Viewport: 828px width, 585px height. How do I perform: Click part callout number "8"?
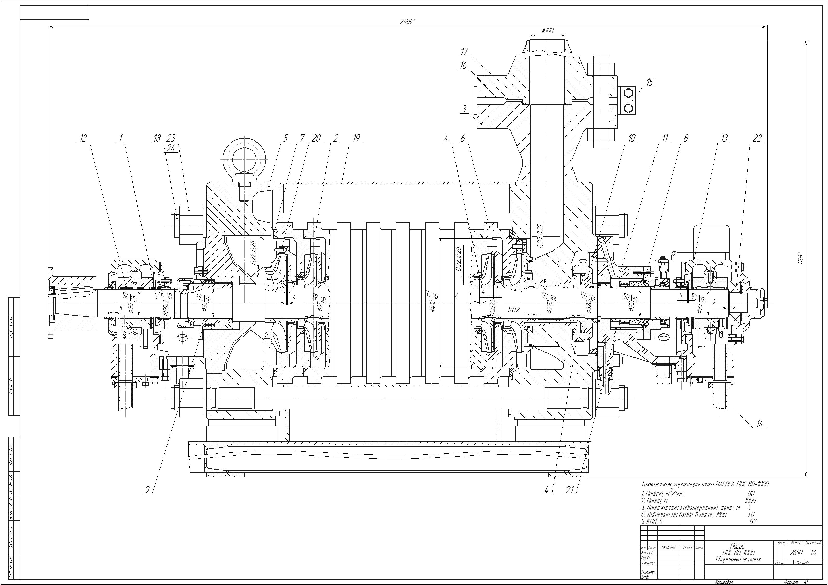(685, 138)
